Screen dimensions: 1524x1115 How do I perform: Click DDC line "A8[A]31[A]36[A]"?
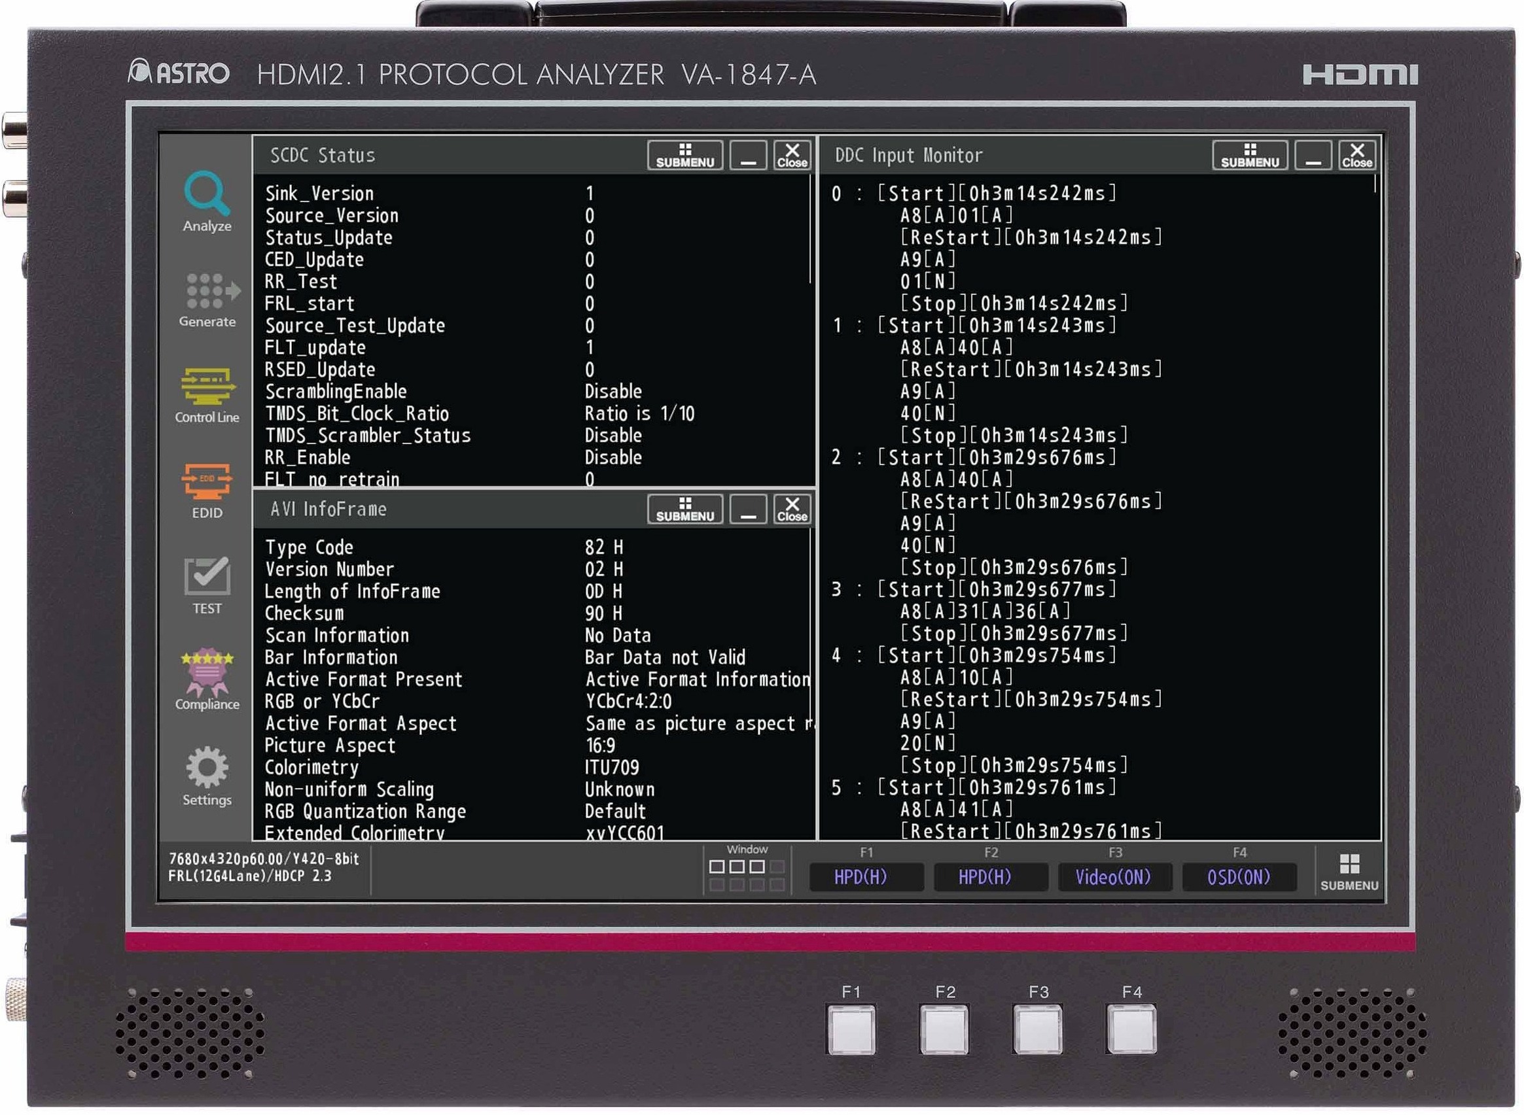click(985, 611)
